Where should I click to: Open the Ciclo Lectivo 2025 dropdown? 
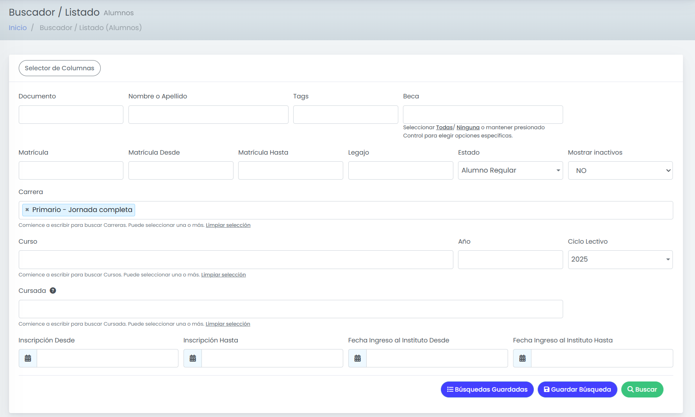[620, 260]
